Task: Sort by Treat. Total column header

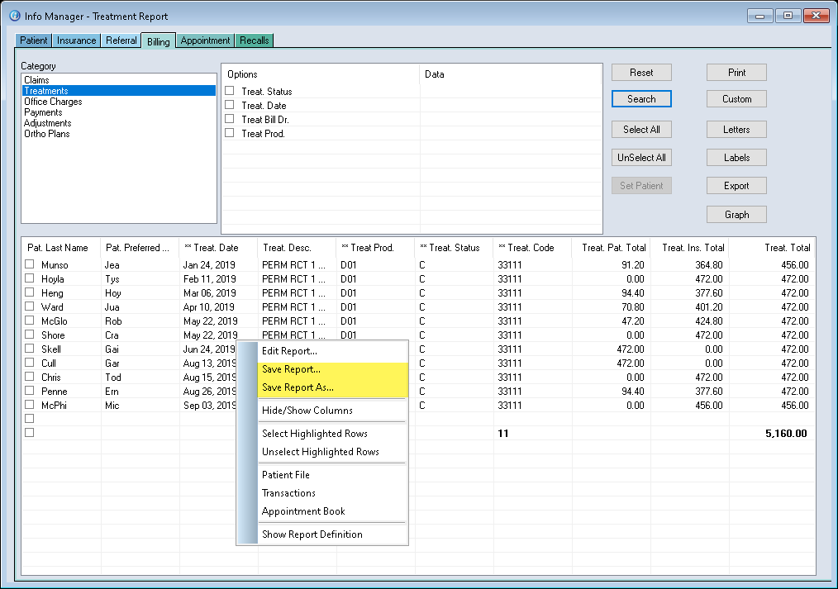Action: pos(786,248)
